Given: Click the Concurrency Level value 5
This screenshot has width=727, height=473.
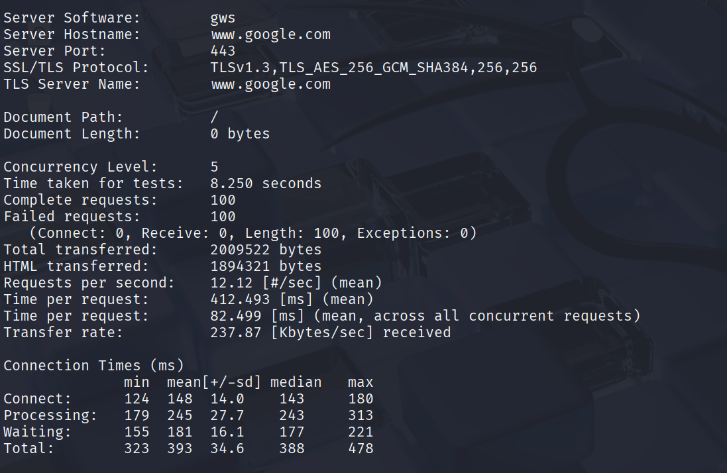Looking at the screenshot, I should 215,167.
